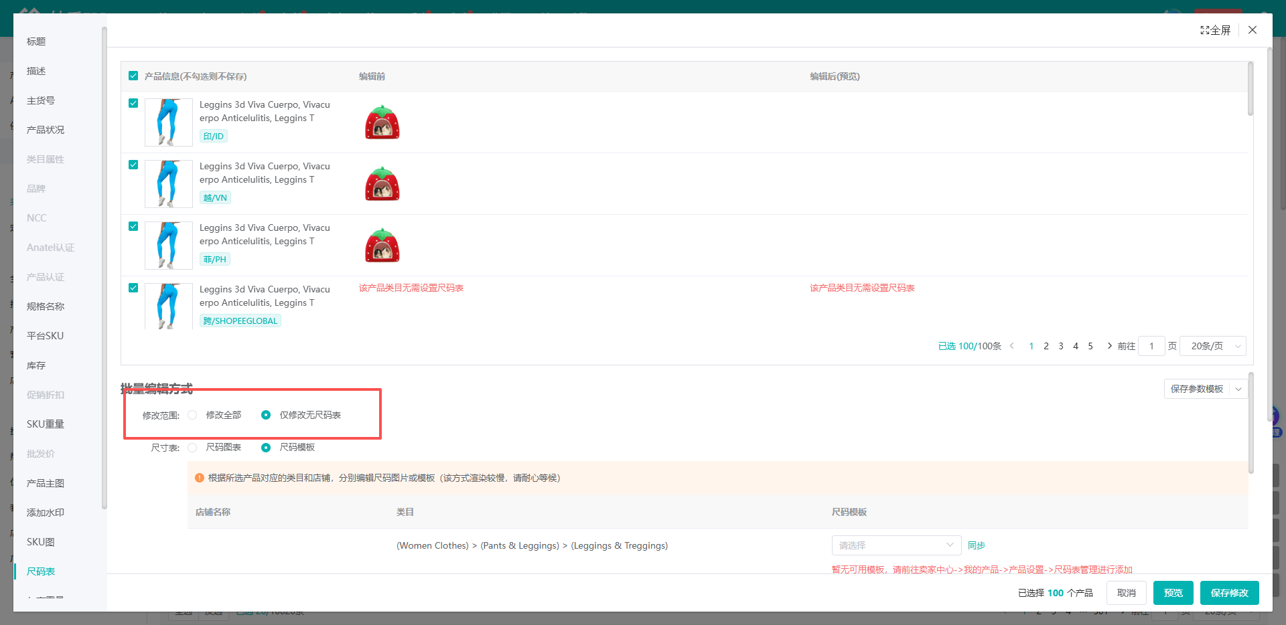Open the 20条/页 page size dropdown
The width and height of the screenshot is (1286, 625).
1213,346
